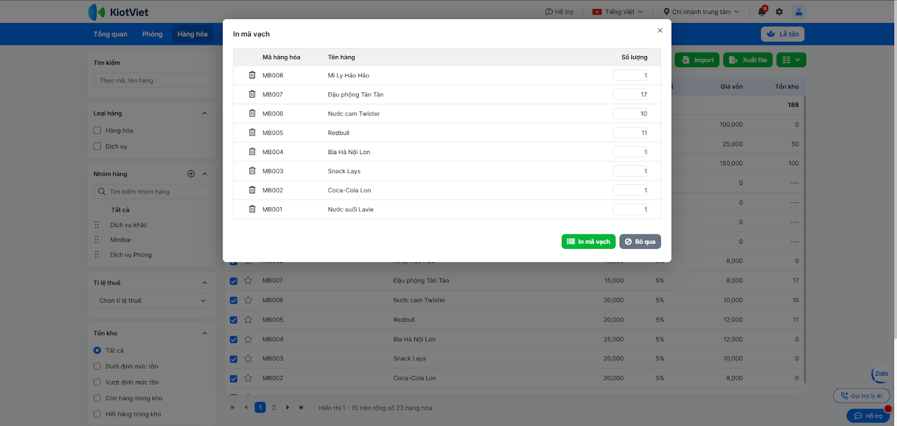Screen dimensions: 897x426
Task: Select the Hết hàng trong kho radio option
Action: 98,414
